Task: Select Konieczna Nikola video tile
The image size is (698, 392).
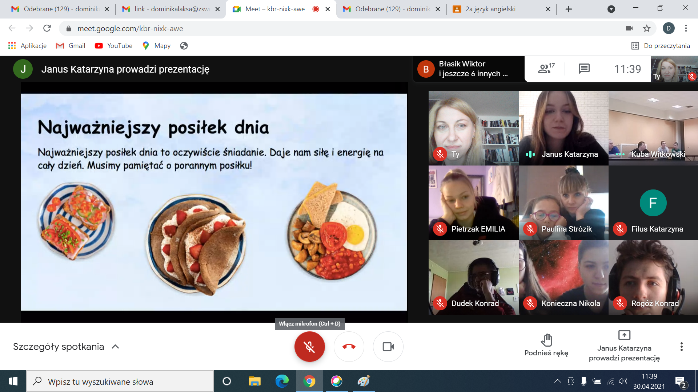Action: pos(563,277)
